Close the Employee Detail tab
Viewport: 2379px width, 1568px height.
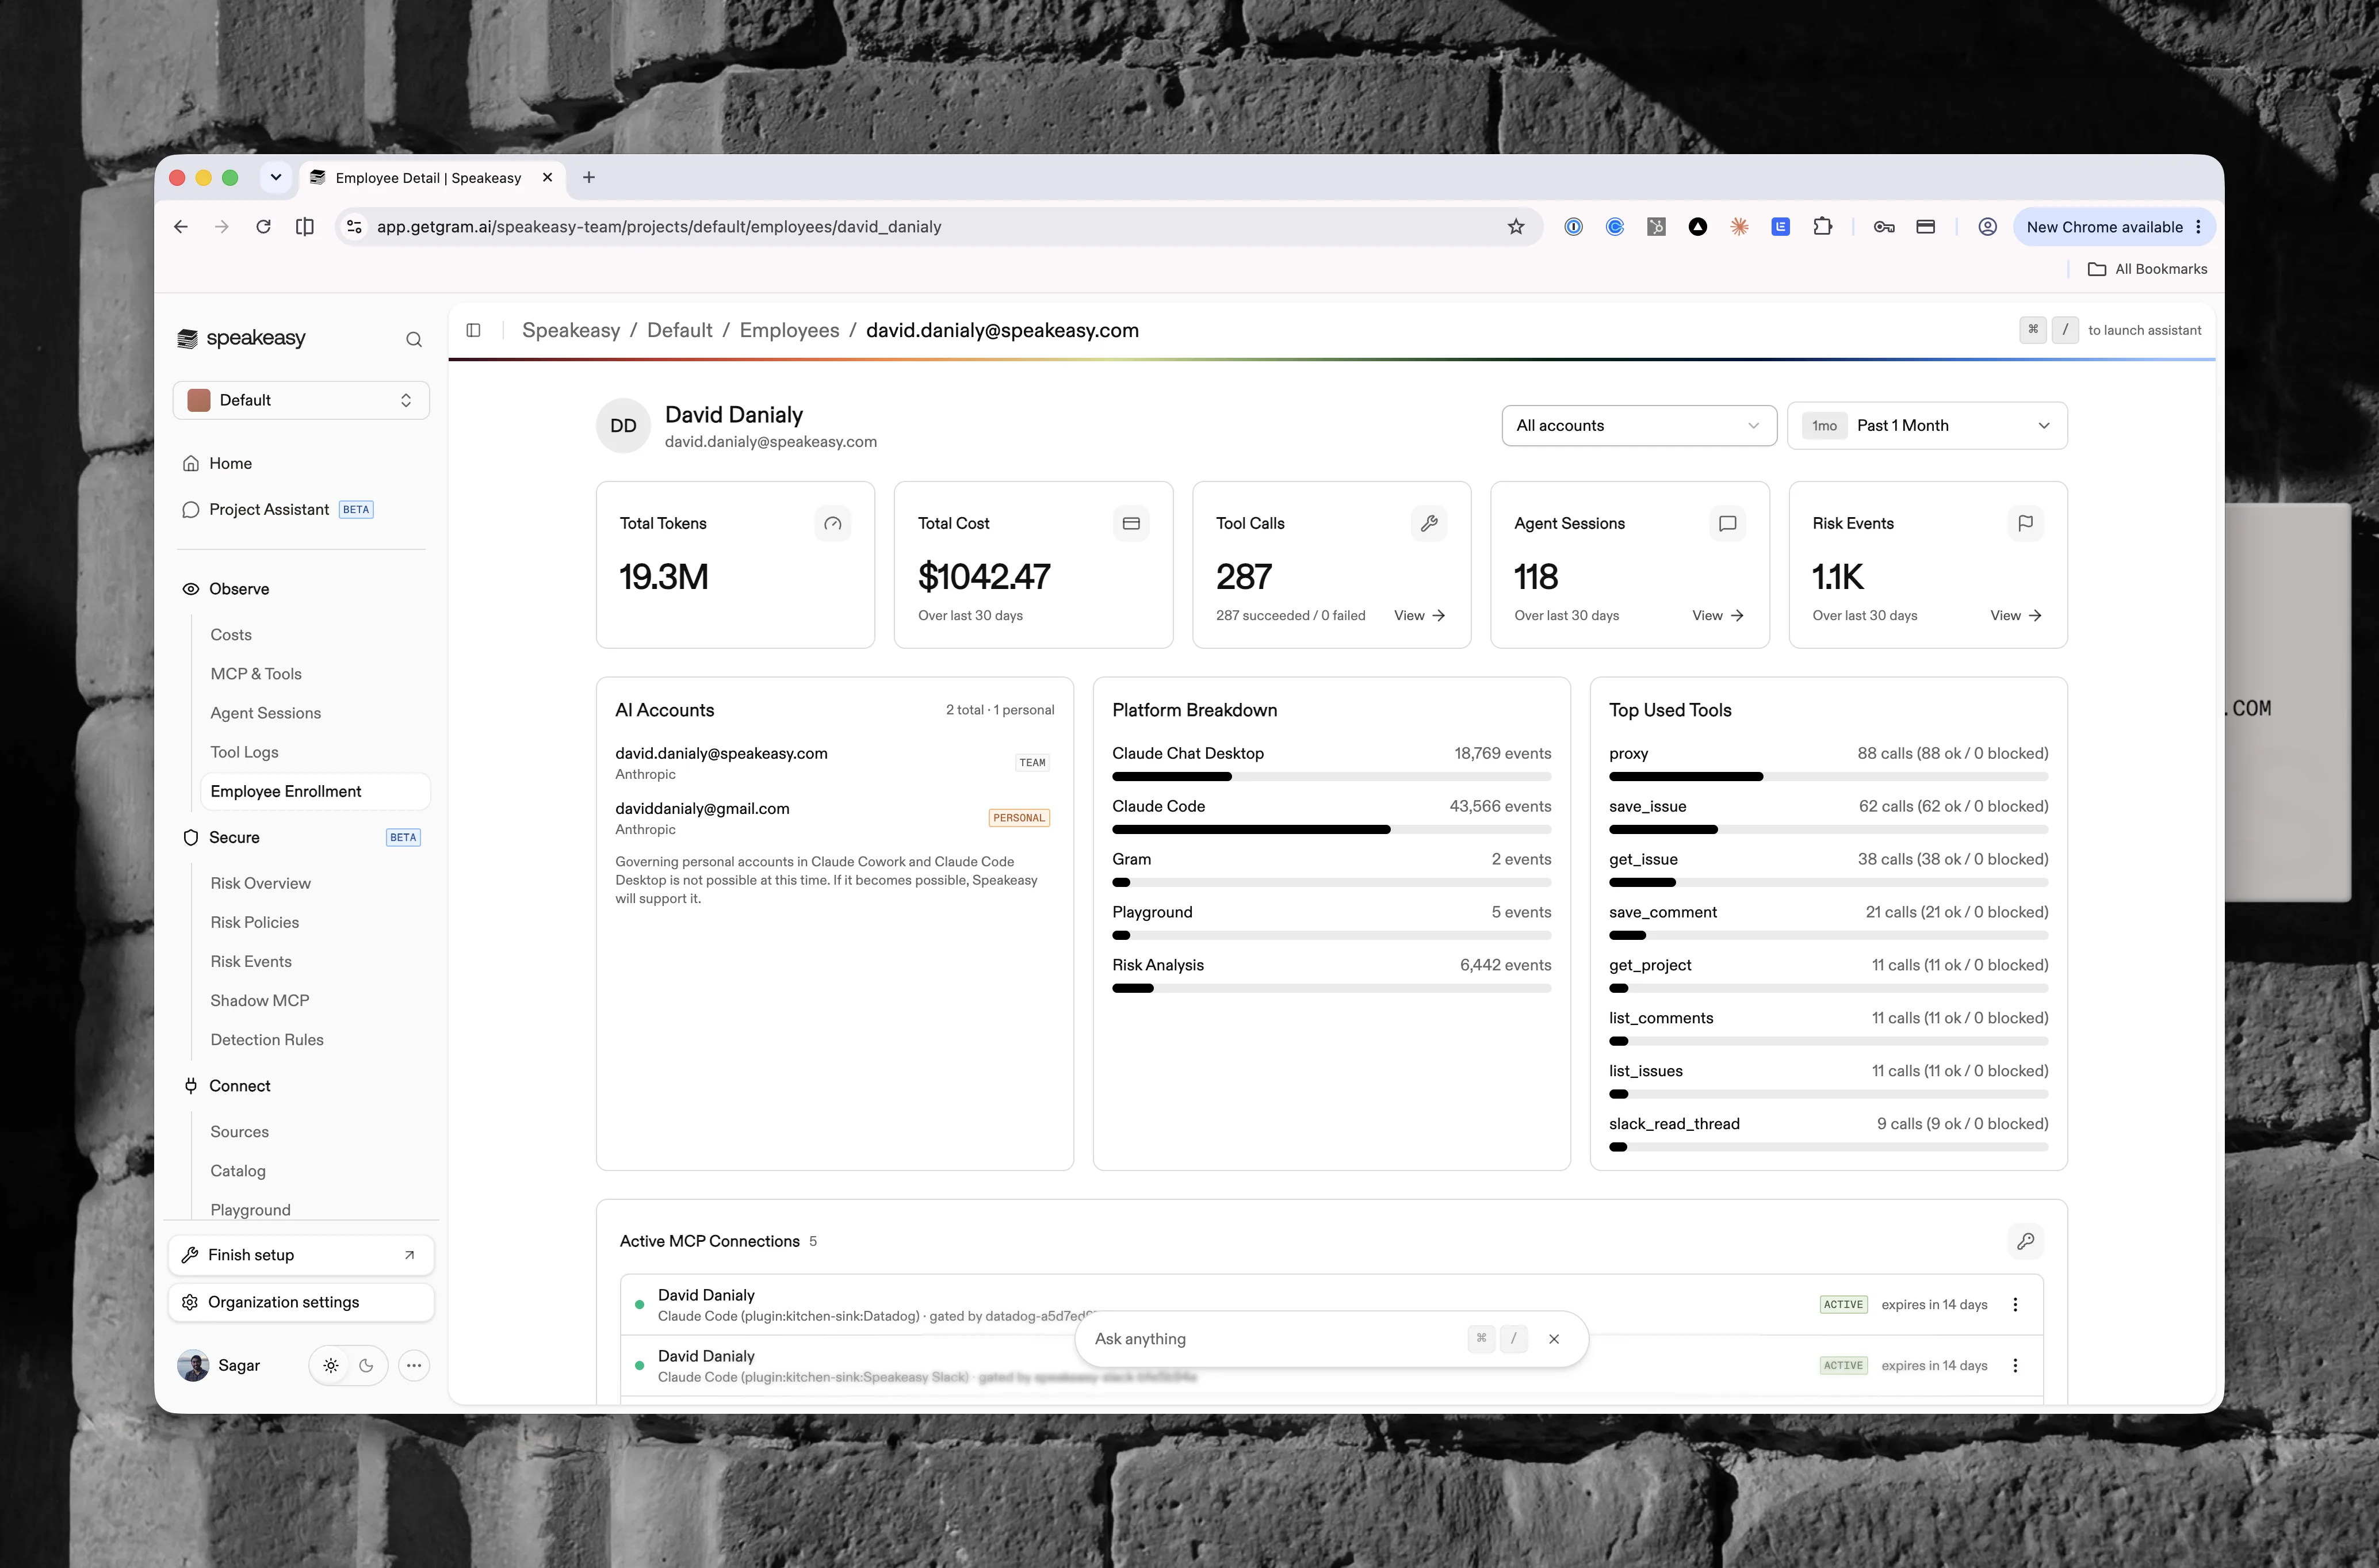coord(547,177)
